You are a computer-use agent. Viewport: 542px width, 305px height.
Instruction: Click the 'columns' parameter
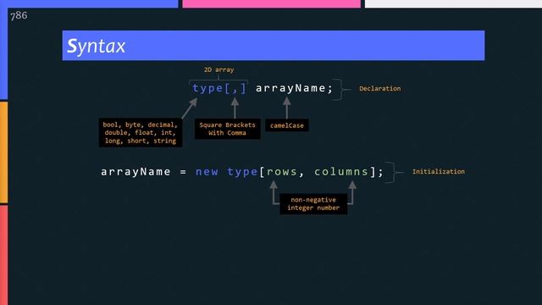[x=341, y=172]
